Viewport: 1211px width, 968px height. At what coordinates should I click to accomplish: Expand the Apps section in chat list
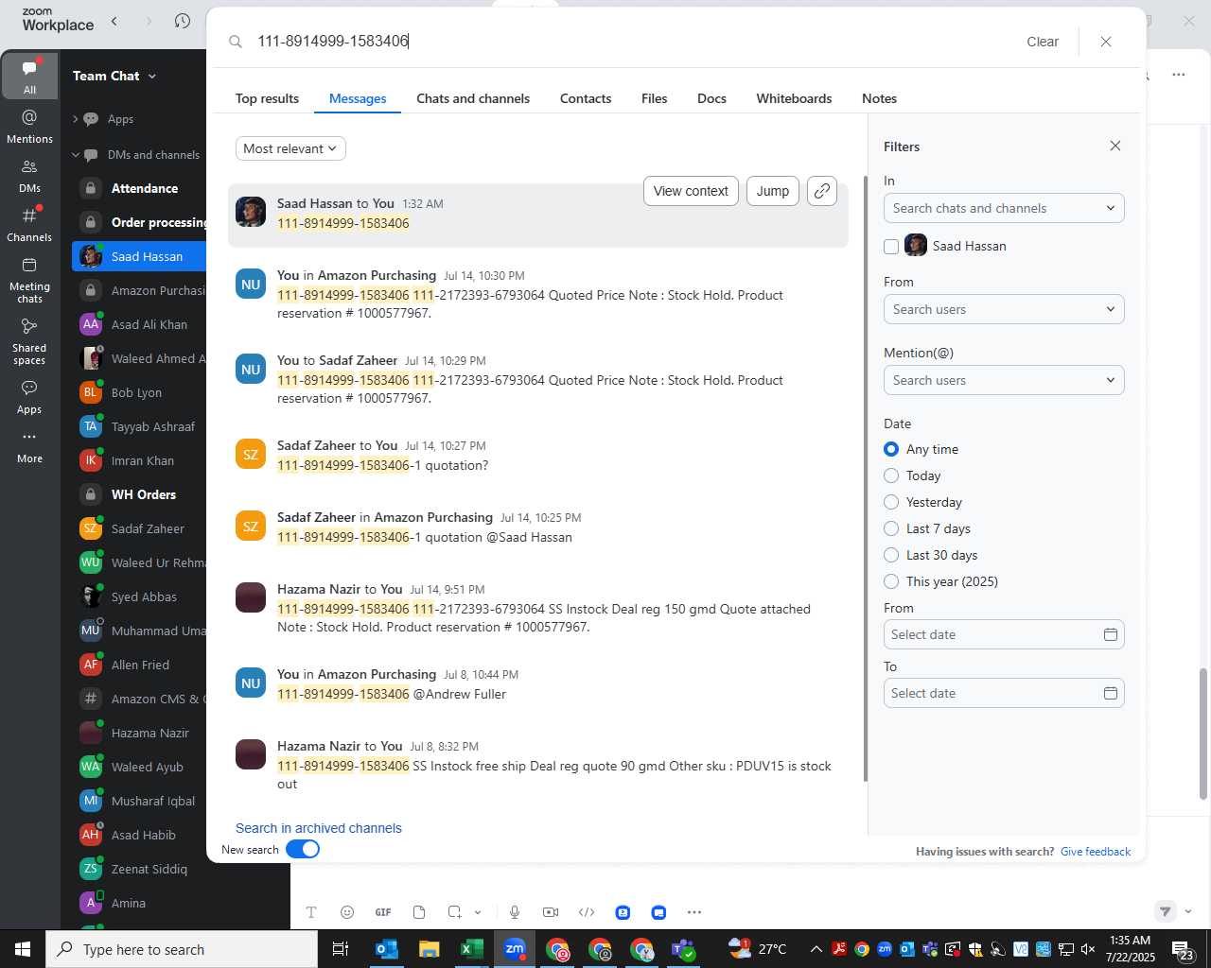pos(76,119)
